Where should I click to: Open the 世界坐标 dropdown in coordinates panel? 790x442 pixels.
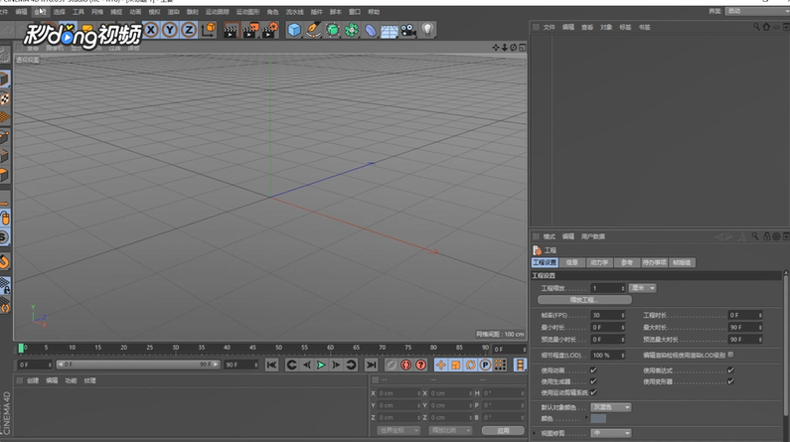398,430
